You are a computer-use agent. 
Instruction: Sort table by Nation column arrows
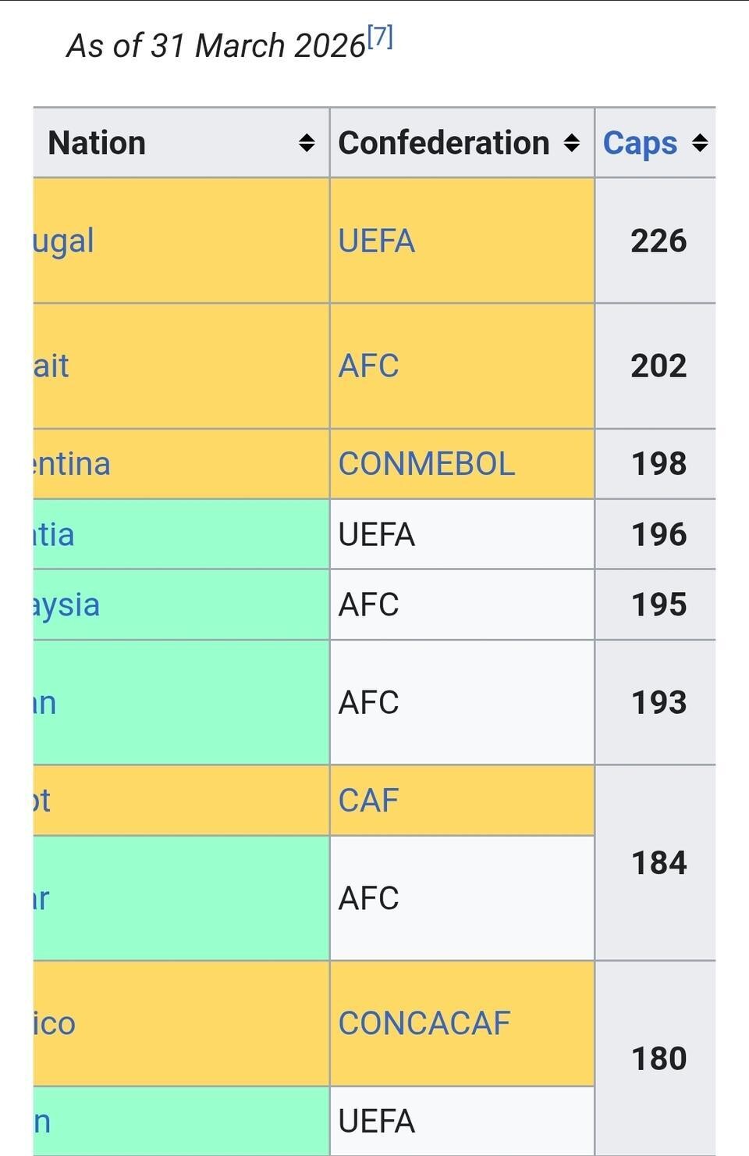(307, 143)
